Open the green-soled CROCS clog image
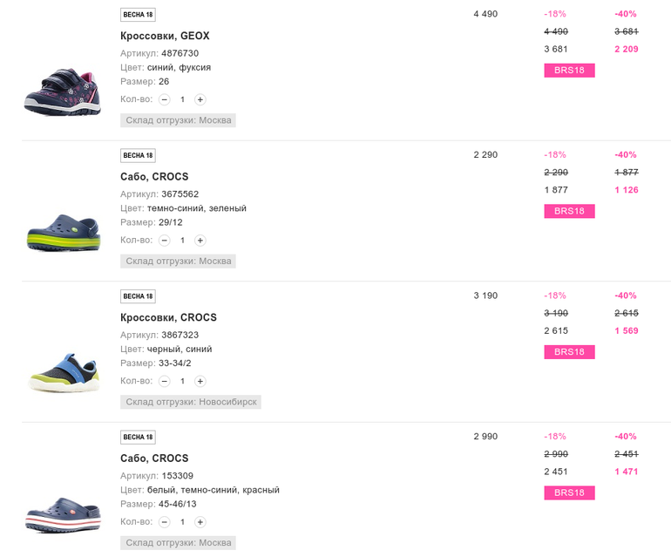Image resolution: width=671 pixels, height=557 pixels. [x=63, y=230]
